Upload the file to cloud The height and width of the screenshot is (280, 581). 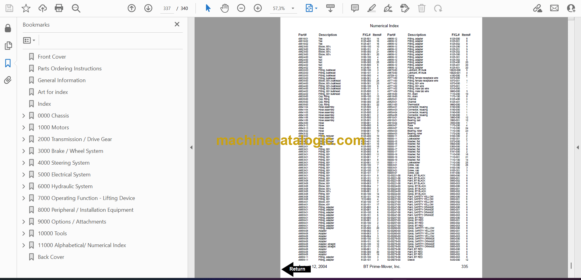43,8
